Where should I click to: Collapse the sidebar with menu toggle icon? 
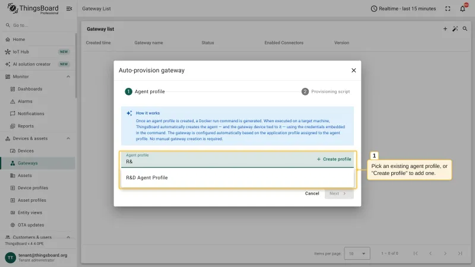tap(69, 9)
